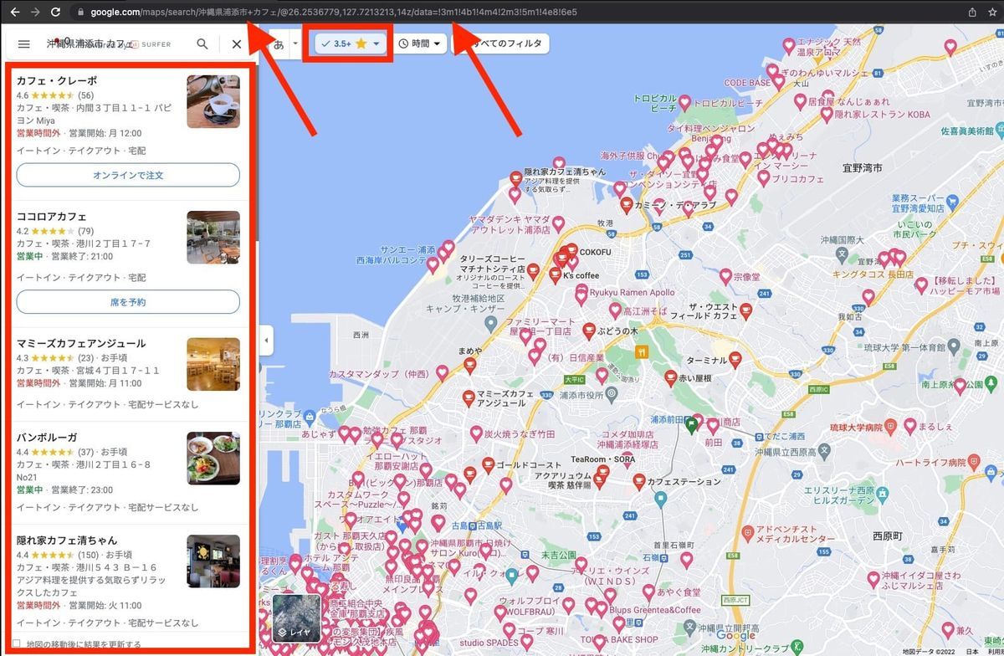Click the オンラインで注文 button
This screenshot has width=1004, height=656.
(128, 175)
